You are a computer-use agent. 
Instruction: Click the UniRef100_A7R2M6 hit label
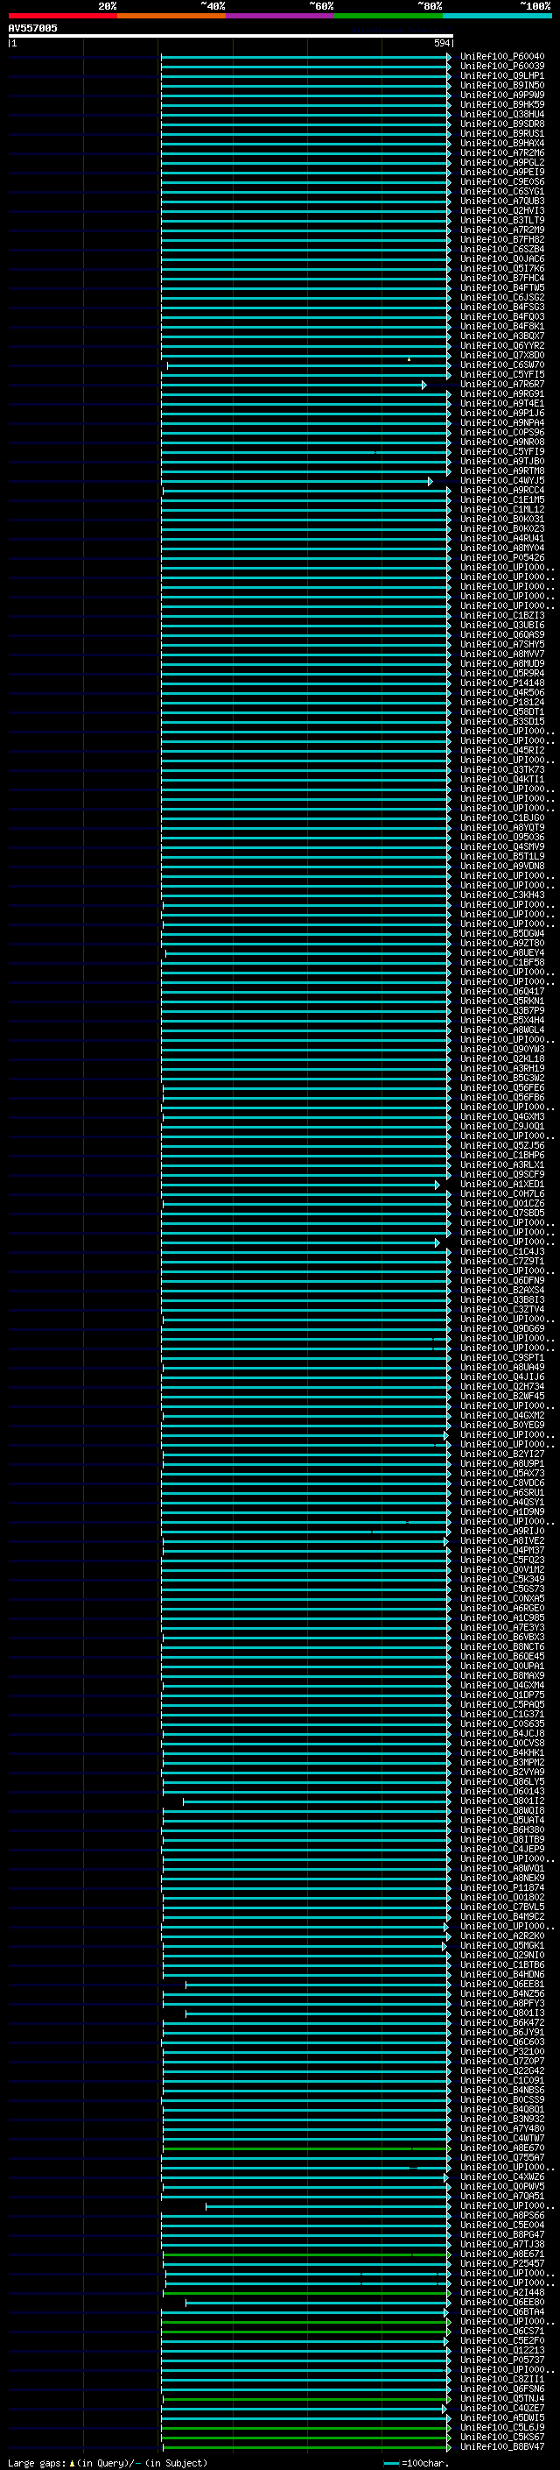(502, 153)
